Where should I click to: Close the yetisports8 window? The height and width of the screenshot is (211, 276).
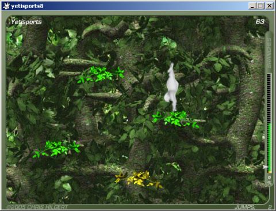tap(270, 6)
